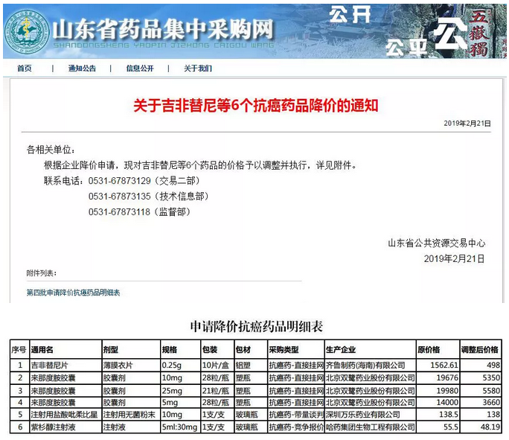Select original price 19980
509x440 pixels.
[438, 390]
